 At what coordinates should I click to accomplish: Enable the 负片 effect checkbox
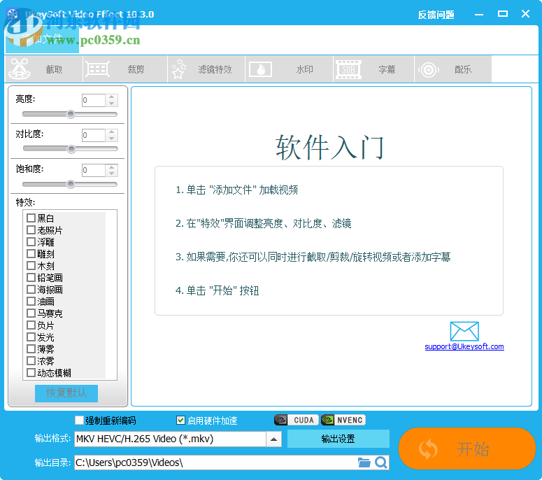point(31,325)
